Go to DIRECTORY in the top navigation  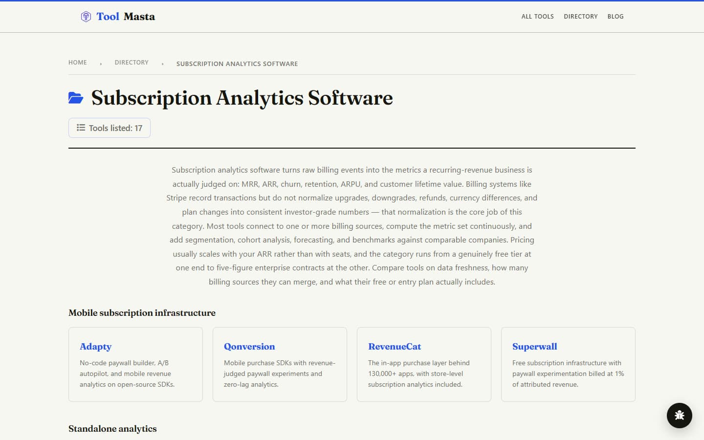(x=581, y=17)
